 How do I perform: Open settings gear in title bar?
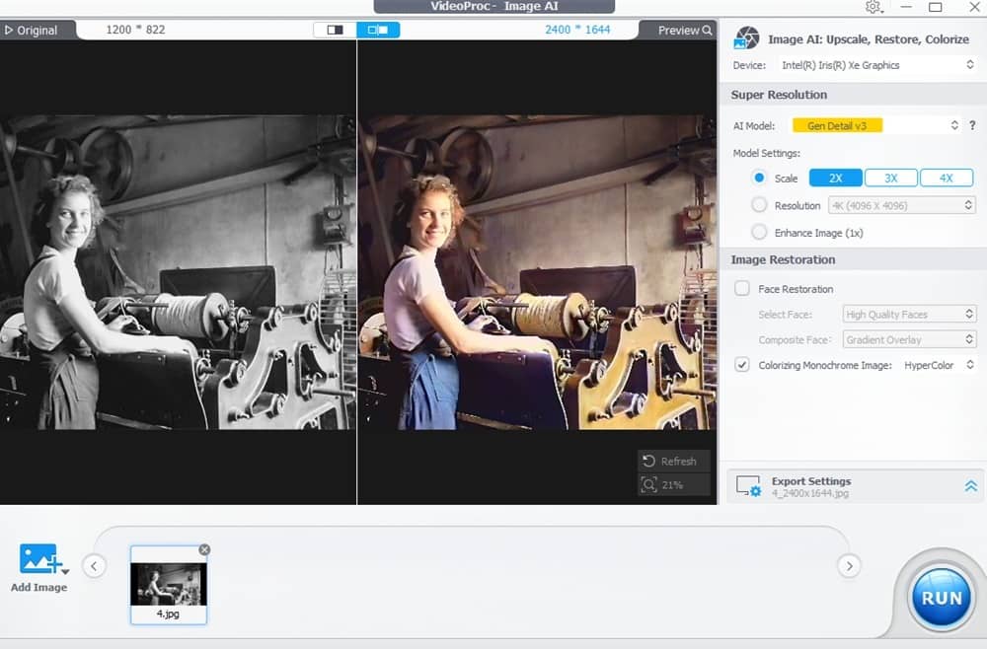click(873, 7)
